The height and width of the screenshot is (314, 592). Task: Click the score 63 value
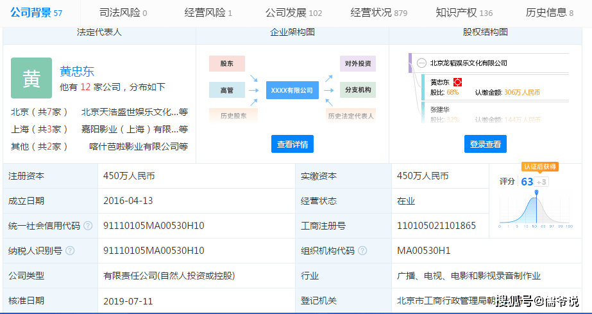[x=527, y=182]
